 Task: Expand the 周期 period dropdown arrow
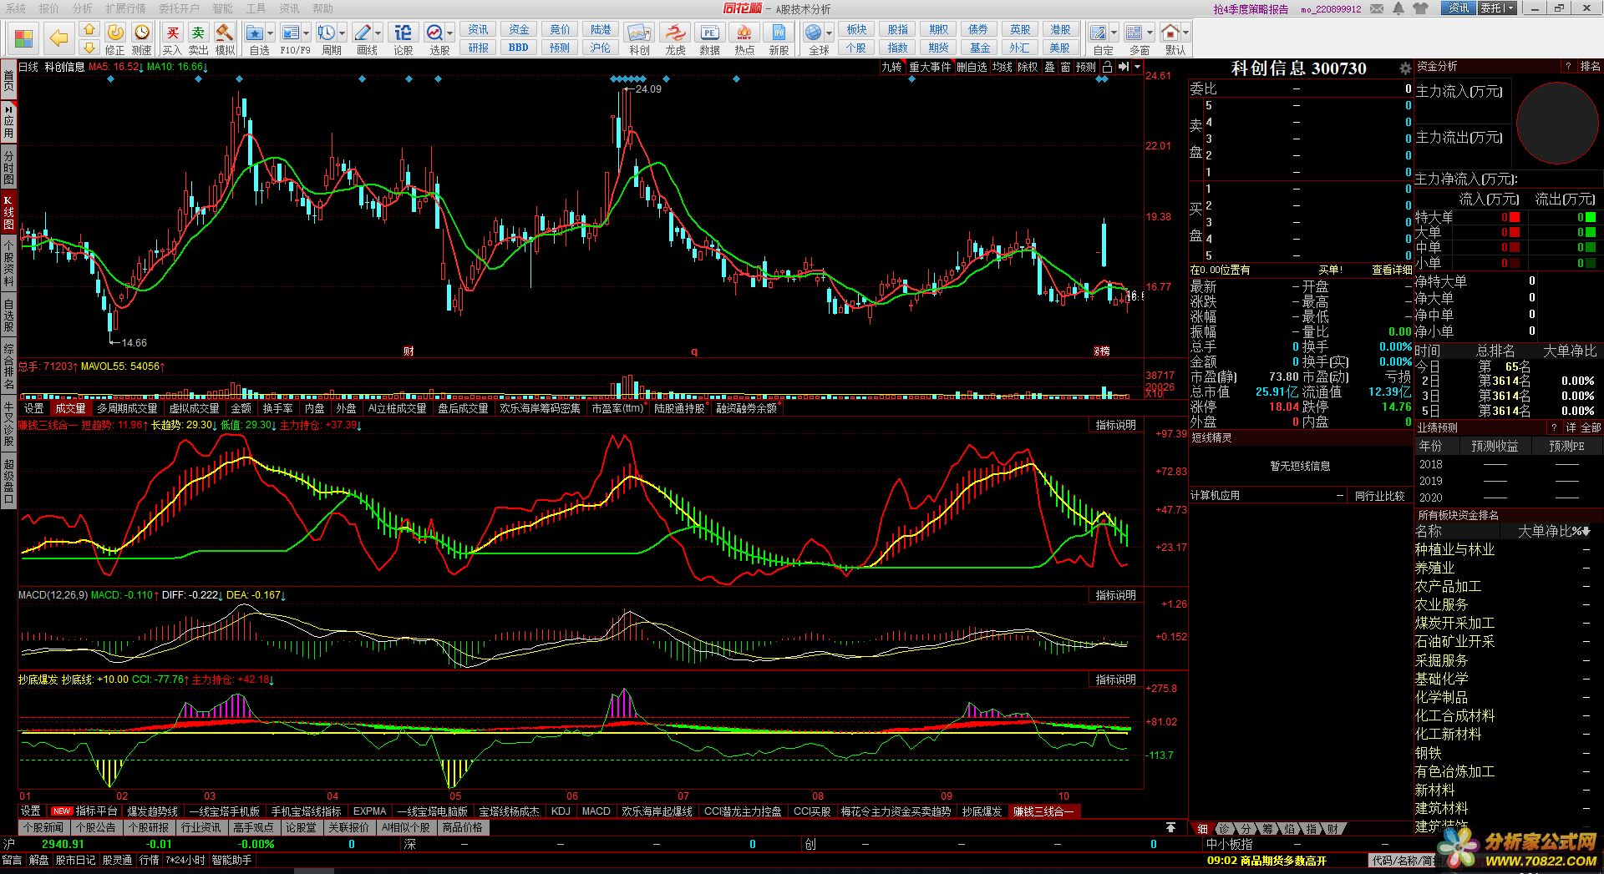tap(342, 33)
